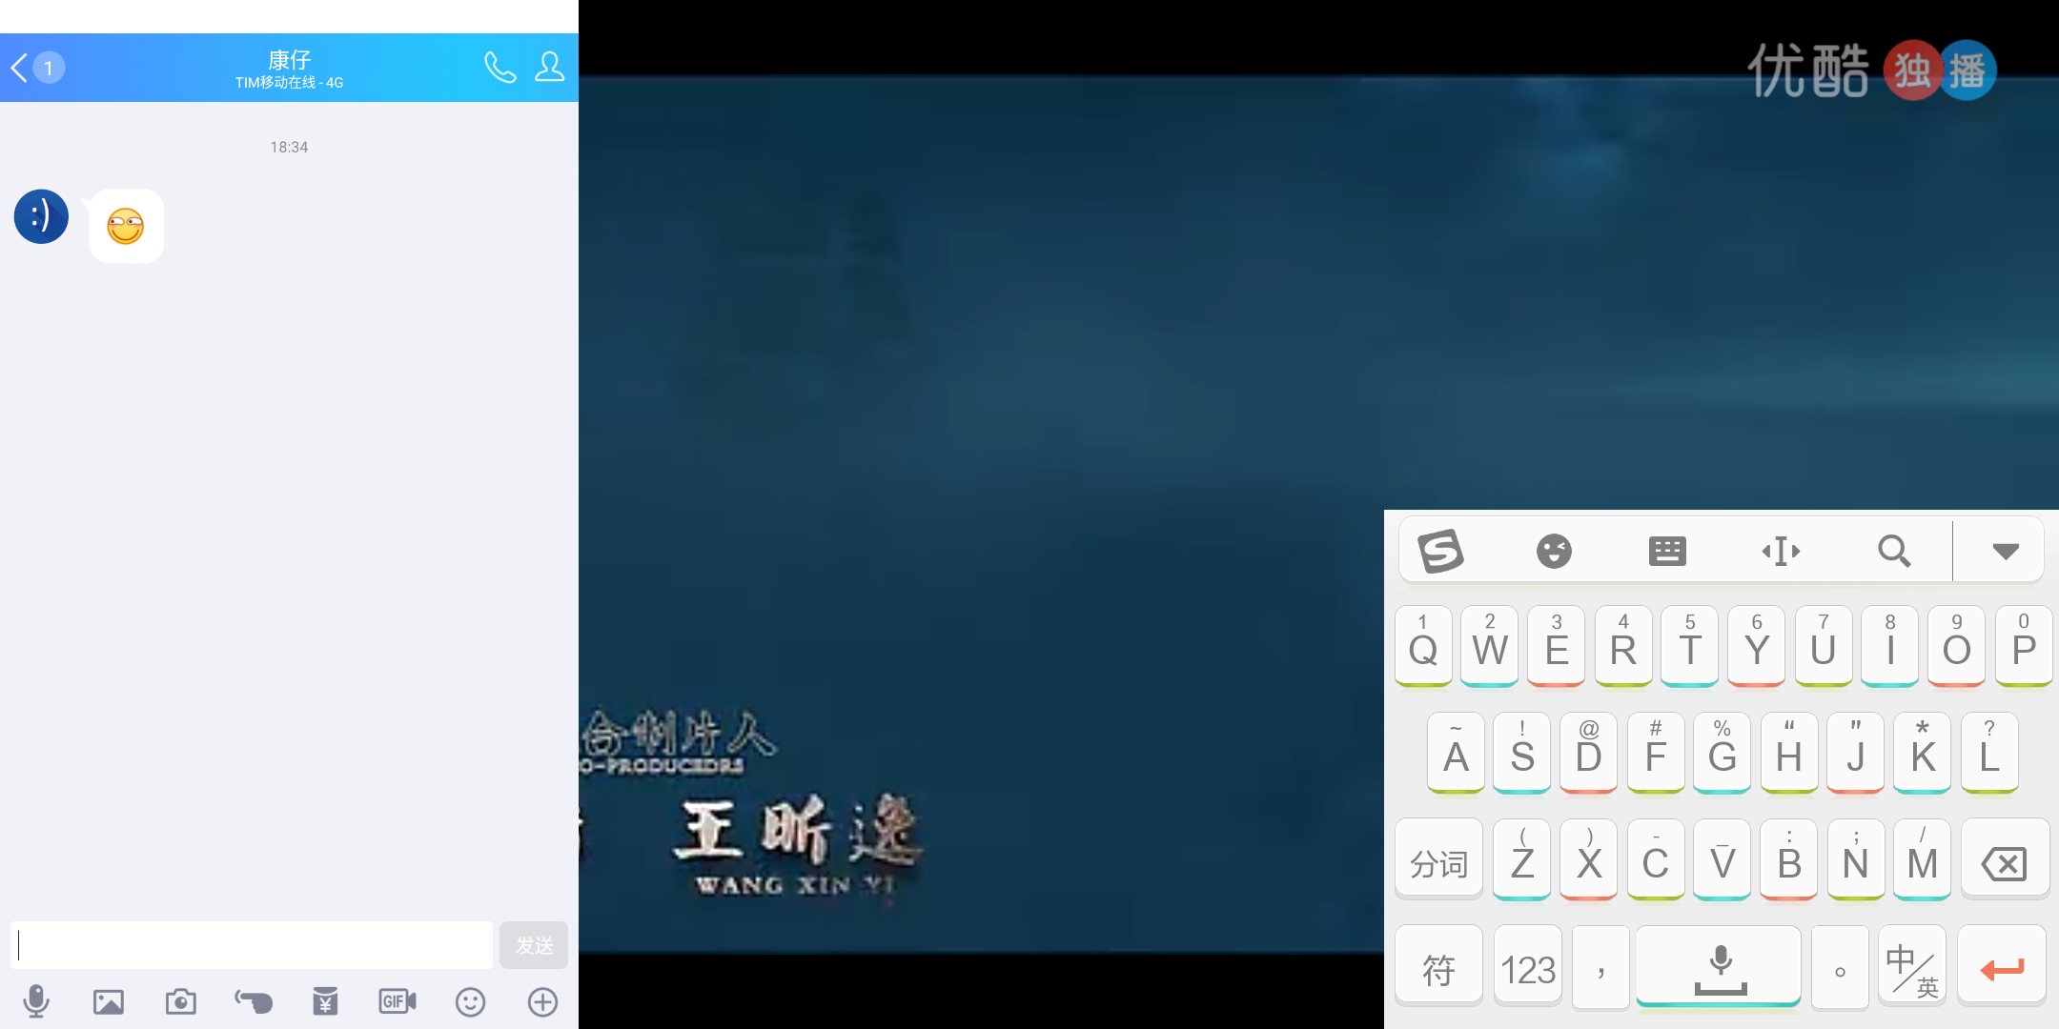This screenshot has width=2059, height=1029.
Task: Click the 发送 send button
Action: click(x=534, y=945)
